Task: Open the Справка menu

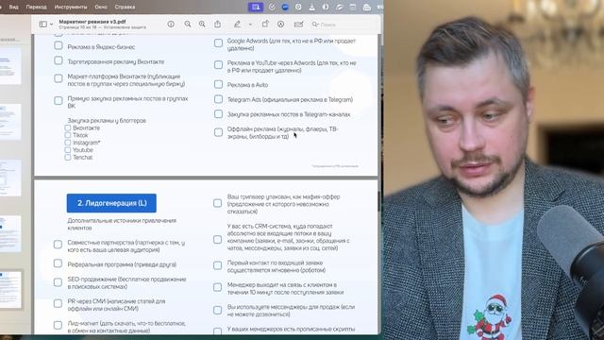Action: click(x=125, y=7)
